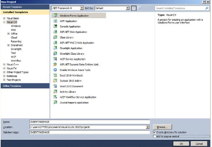
Task: Select the WCF category in tree
Action: tap(13, 57)
